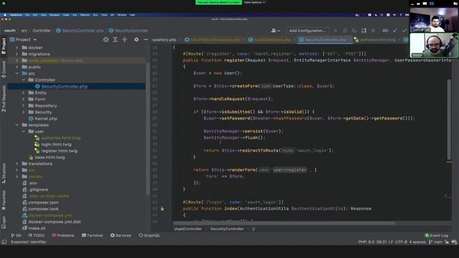The height and width of the screenshot is (258, 459).
Task: Toggle the Commit side stripe button
Action: coord(4,70)
